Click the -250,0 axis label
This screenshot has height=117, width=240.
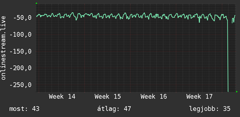20,85
